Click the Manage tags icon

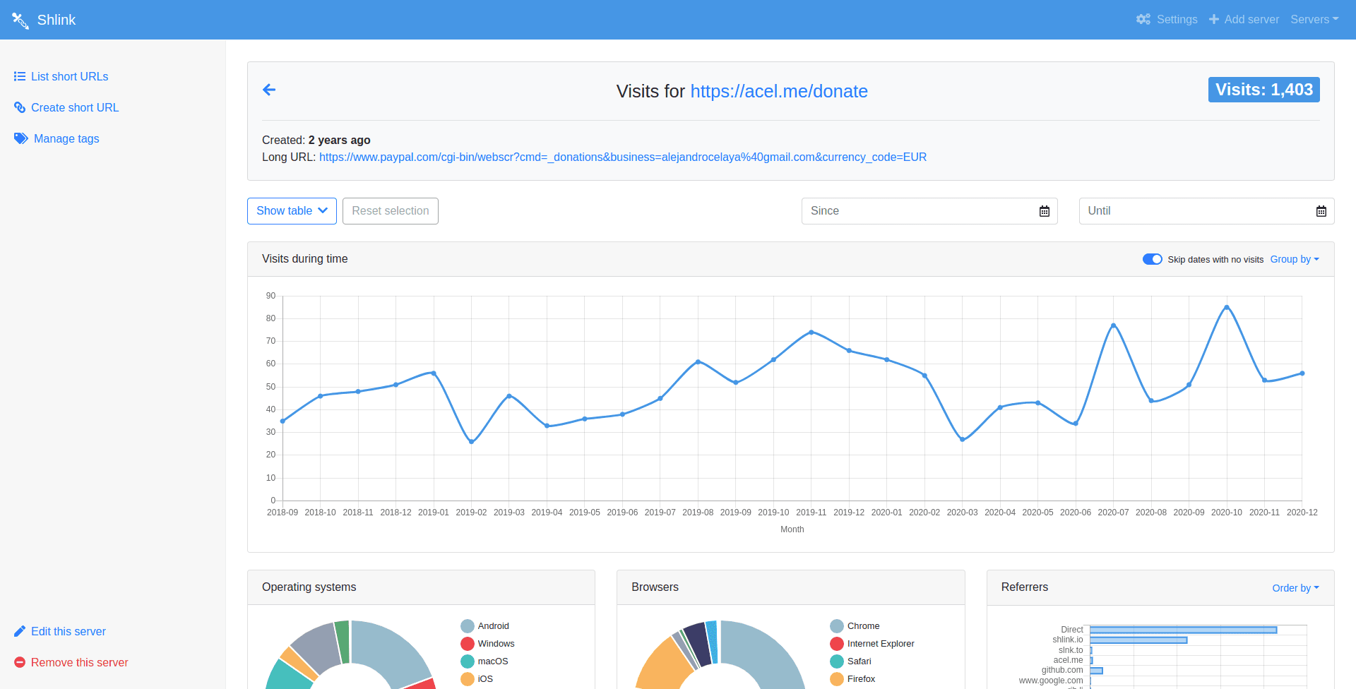click(x=20, y=138)
